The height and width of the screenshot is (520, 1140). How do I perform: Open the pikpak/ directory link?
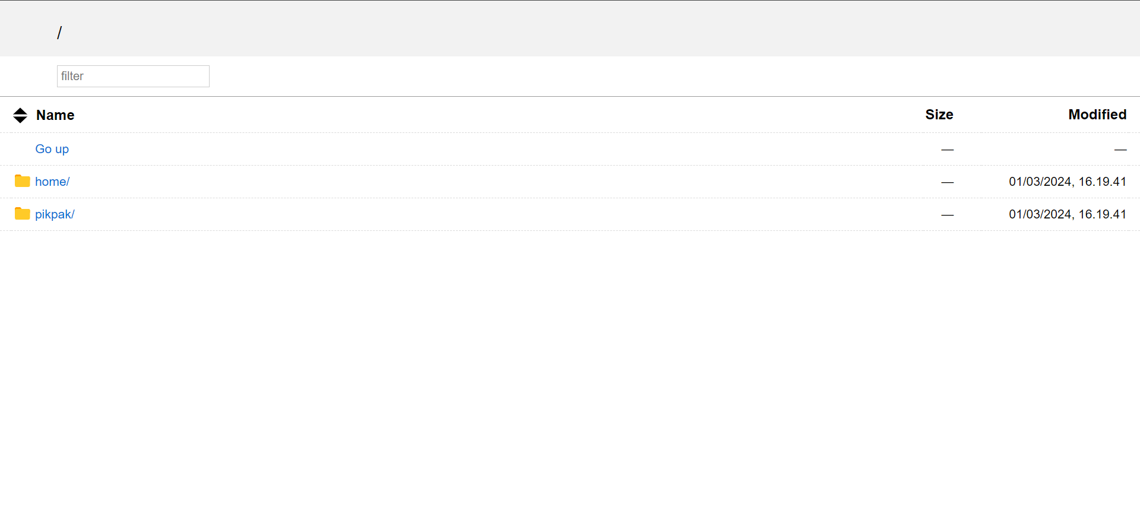click(55, 214)
